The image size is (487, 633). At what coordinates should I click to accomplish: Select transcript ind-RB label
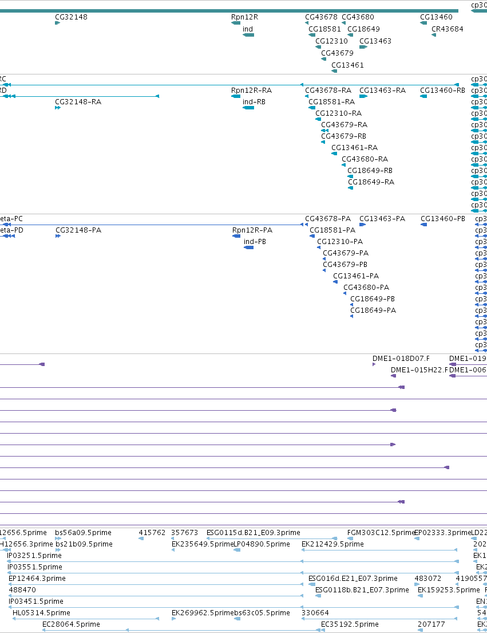click(254, 102)
